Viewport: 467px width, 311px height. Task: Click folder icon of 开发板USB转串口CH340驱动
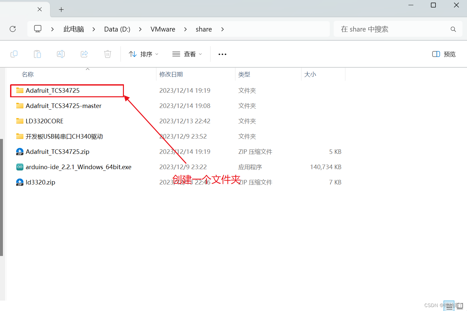20,136
